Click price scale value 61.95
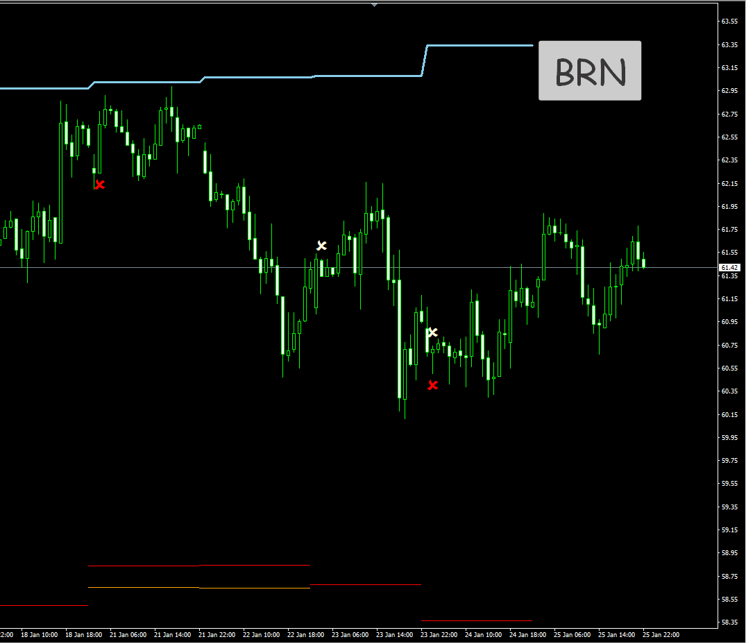Screen dimensions: 746x644 pos(729,206)
